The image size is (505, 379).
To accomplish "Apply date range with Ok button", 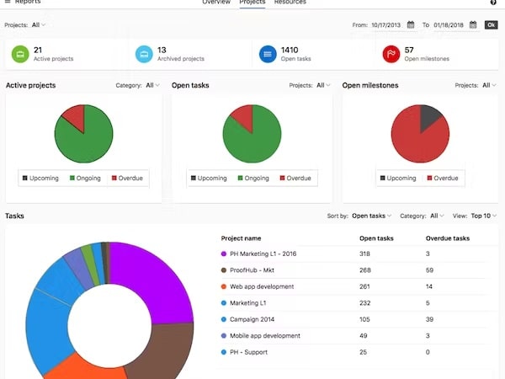I will point(492,24).
